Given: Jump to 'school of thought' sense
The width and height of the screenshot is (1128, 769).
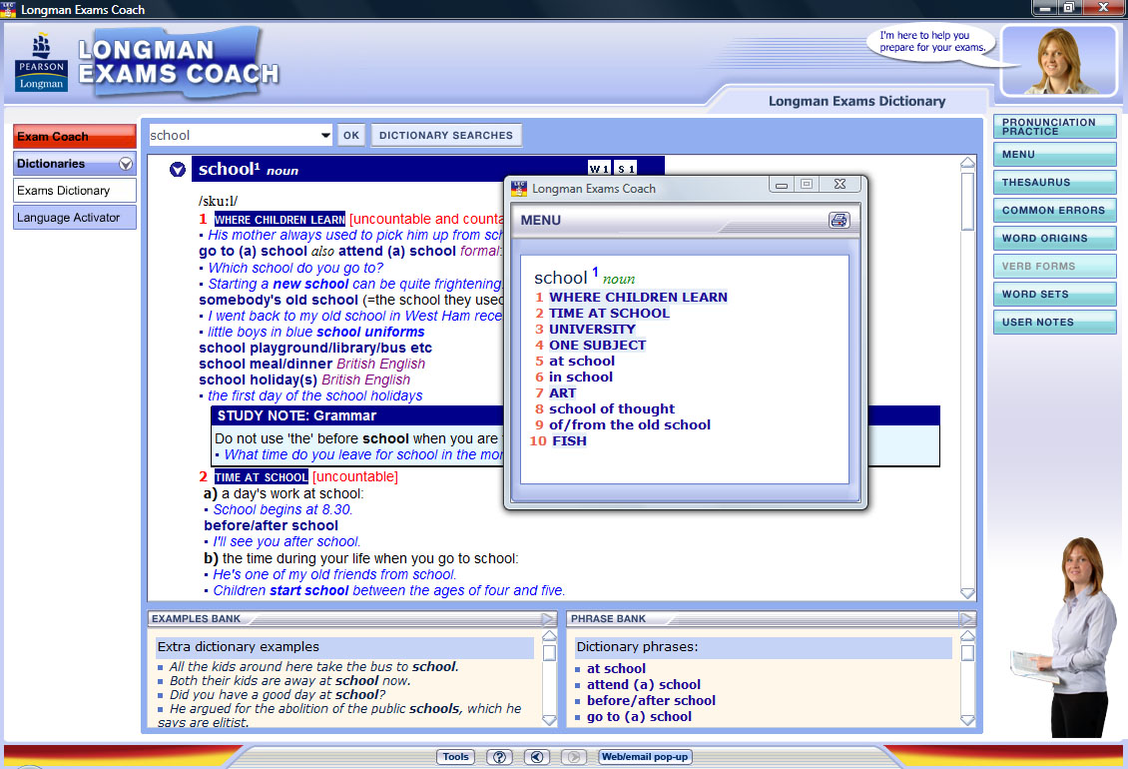Looking at the screenshot, I should [x=611, y=409].
